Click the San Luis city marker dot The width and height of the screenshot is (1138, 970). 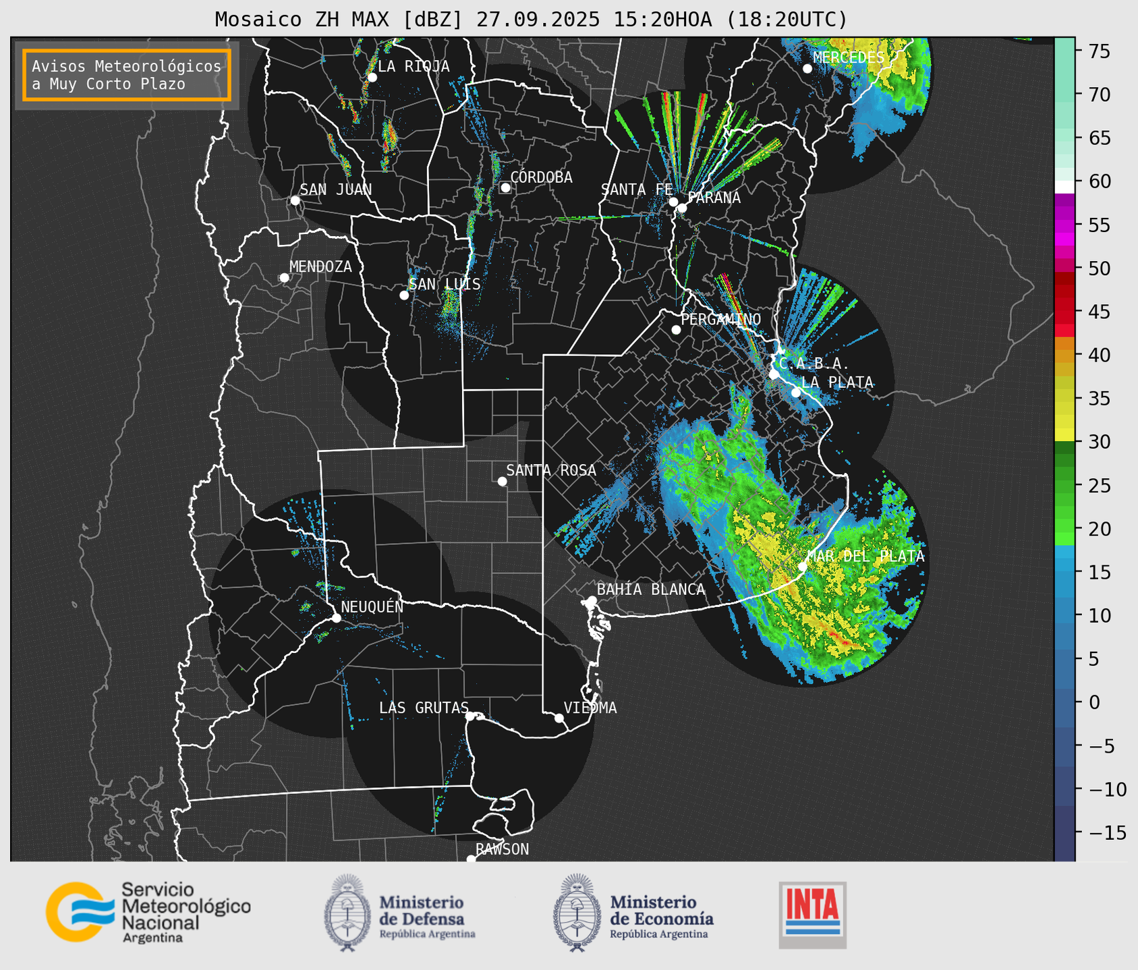coord(404,295)
